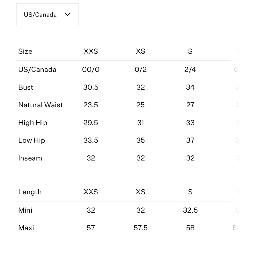Click the 30.5 Bust measurement for XXS
Image resolution: width=258 pixels, height=258 pixels.
click(91, 87)
